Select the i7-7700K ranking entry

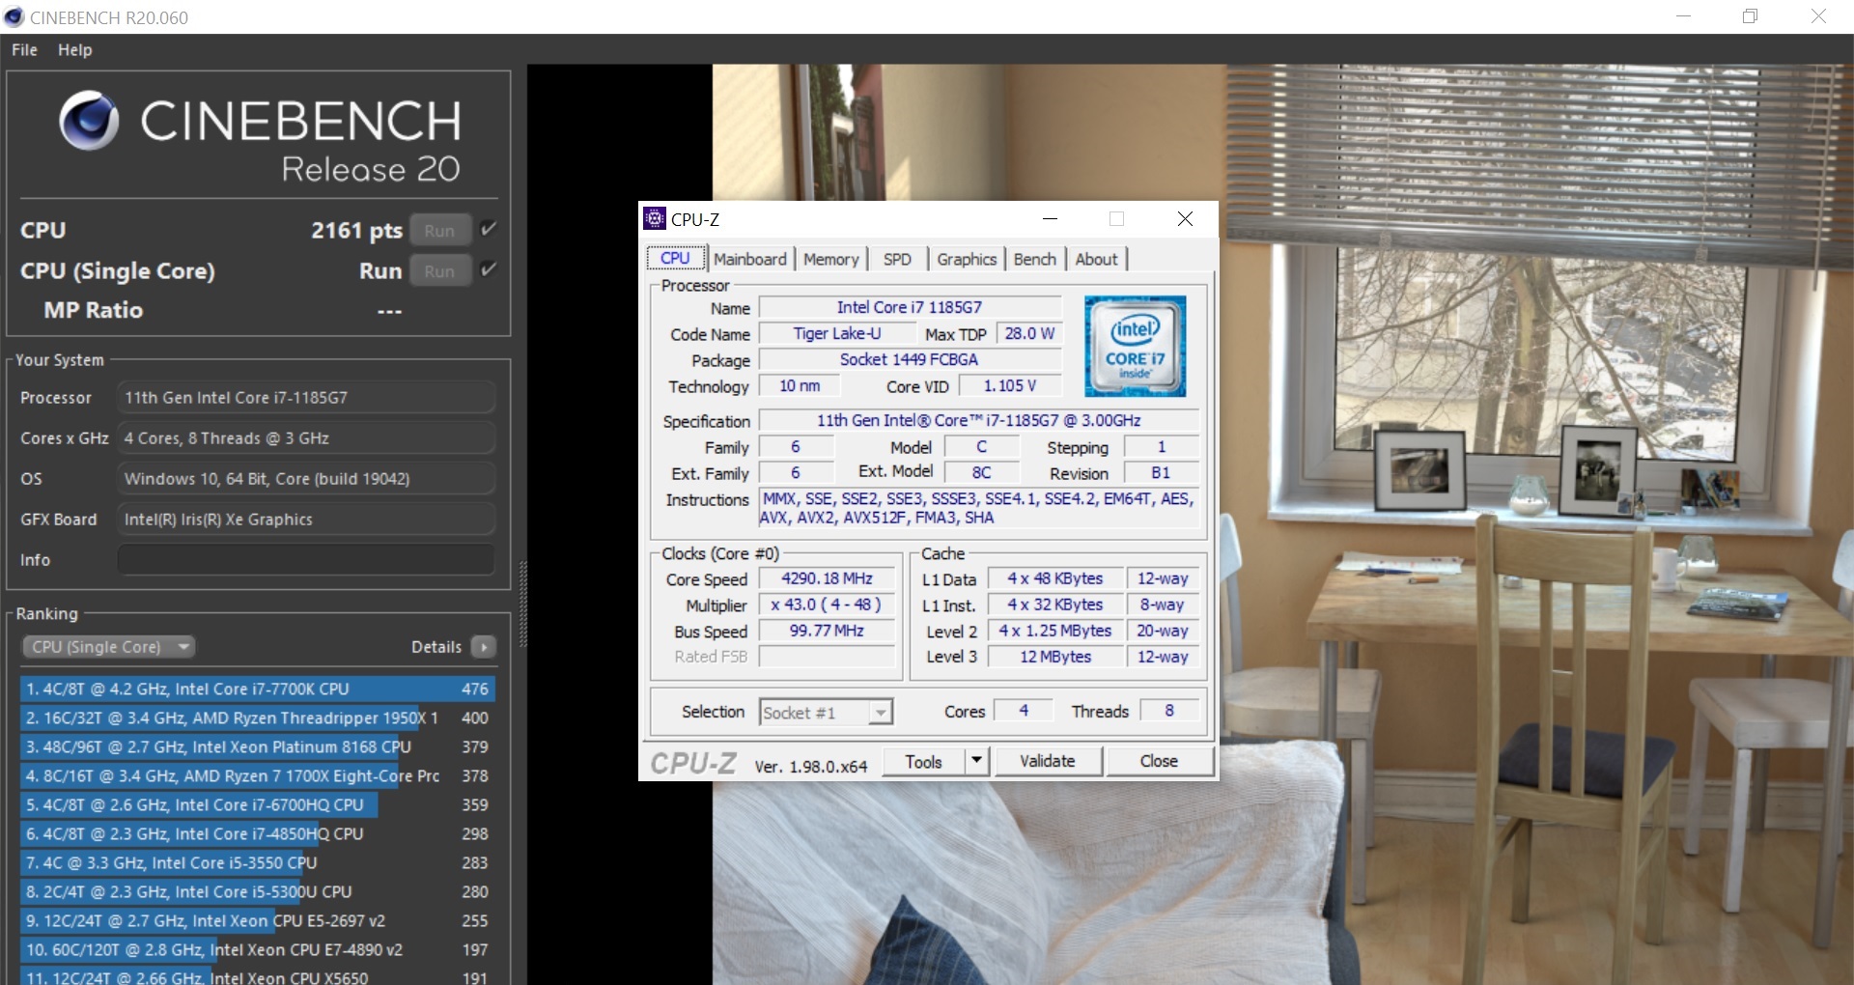point(257,689)
